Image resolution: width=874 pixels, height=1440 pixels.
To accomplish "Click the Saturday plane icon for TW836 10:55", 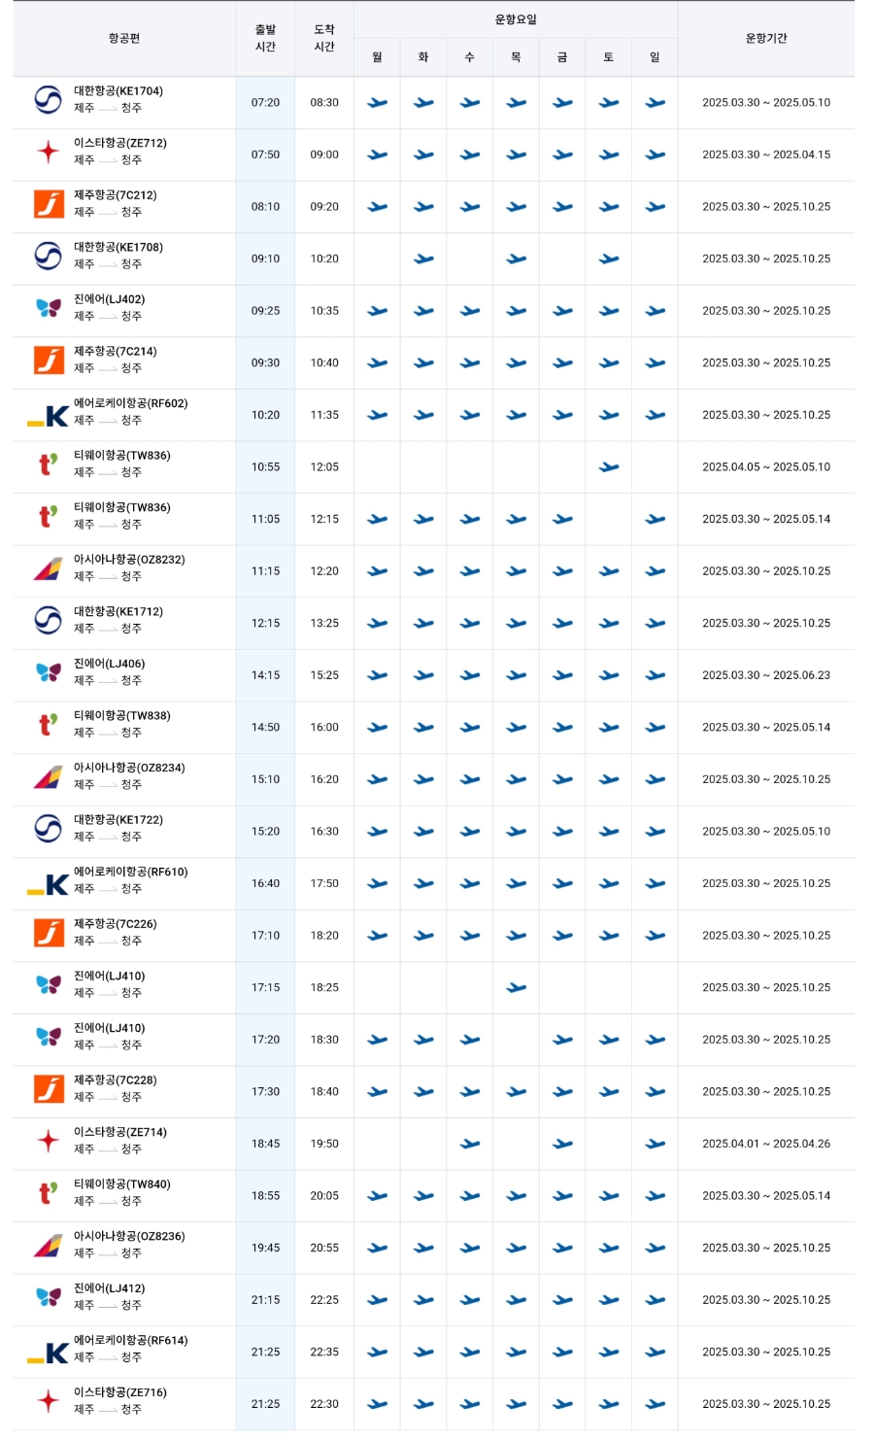I will click(609, 467).
